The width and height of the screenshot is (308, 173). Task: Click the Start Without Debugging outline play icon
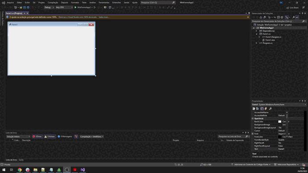(x=95, y=8)
